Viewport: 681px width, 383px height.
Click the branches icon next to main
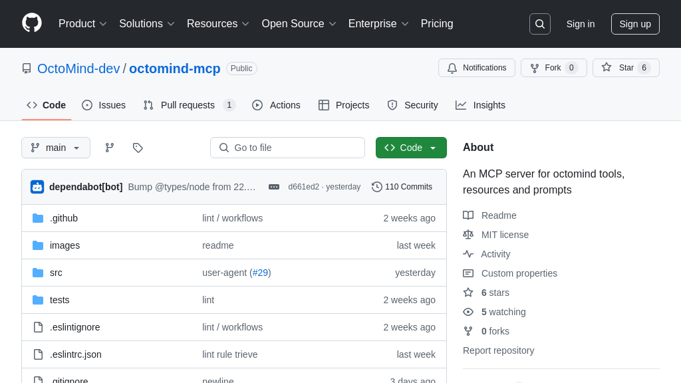pos(110,148)
